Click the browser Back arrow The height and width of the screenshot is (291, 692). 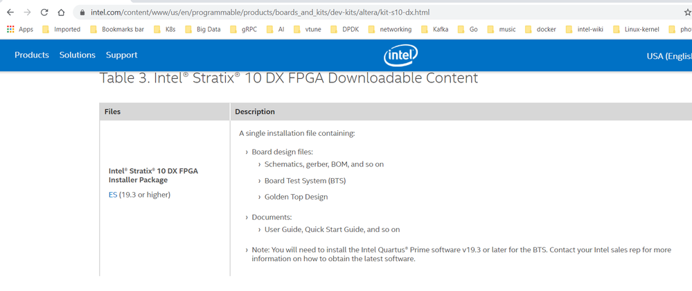[10, 12]
